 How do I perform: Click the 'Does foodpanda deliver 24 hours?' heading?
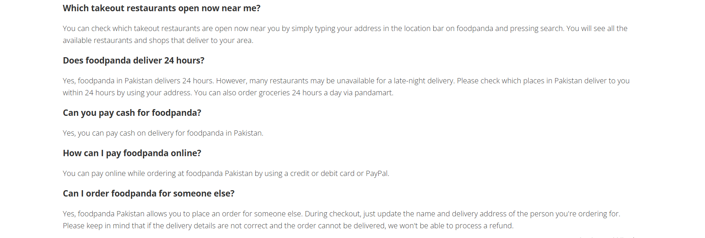pos(133,61)
